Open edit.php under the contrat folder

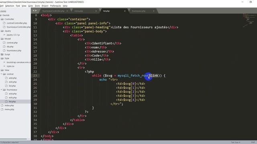[13, 82]
